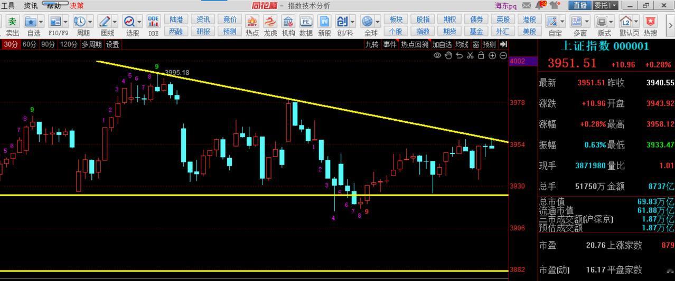Toggle the 均线 moving average lines
Image resolution: width=675 pixels, height=281 pixels.
tap(462, 44)
